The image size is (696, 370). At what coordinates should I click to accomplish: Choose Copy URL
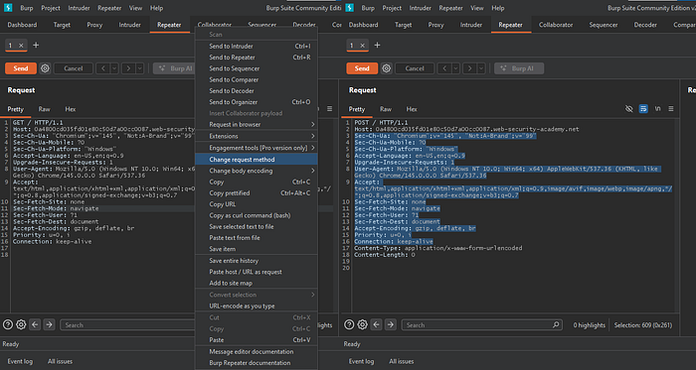(257, 204)
